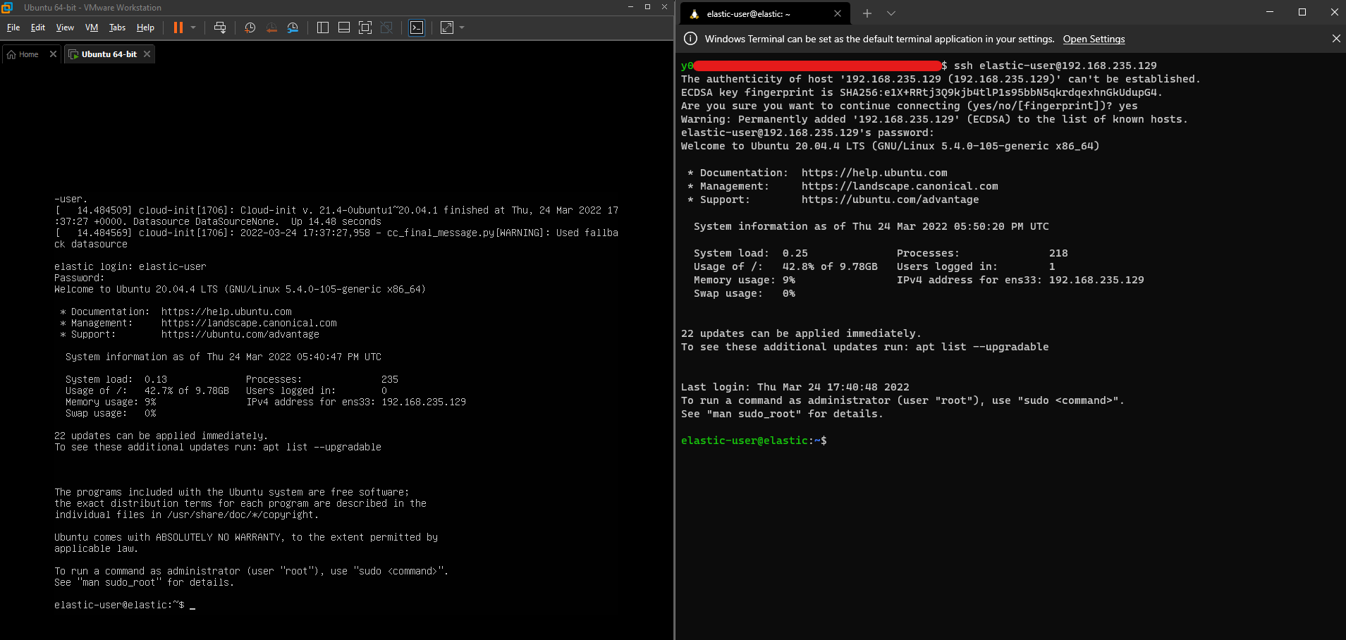This screenshot has width=1346, height=640.
Task: Close the Ubuntu 64-bit tab
Action: coord(147,54)
